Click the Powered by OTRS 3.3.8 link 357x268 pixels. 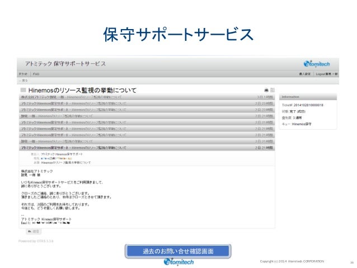coord(36,241)
